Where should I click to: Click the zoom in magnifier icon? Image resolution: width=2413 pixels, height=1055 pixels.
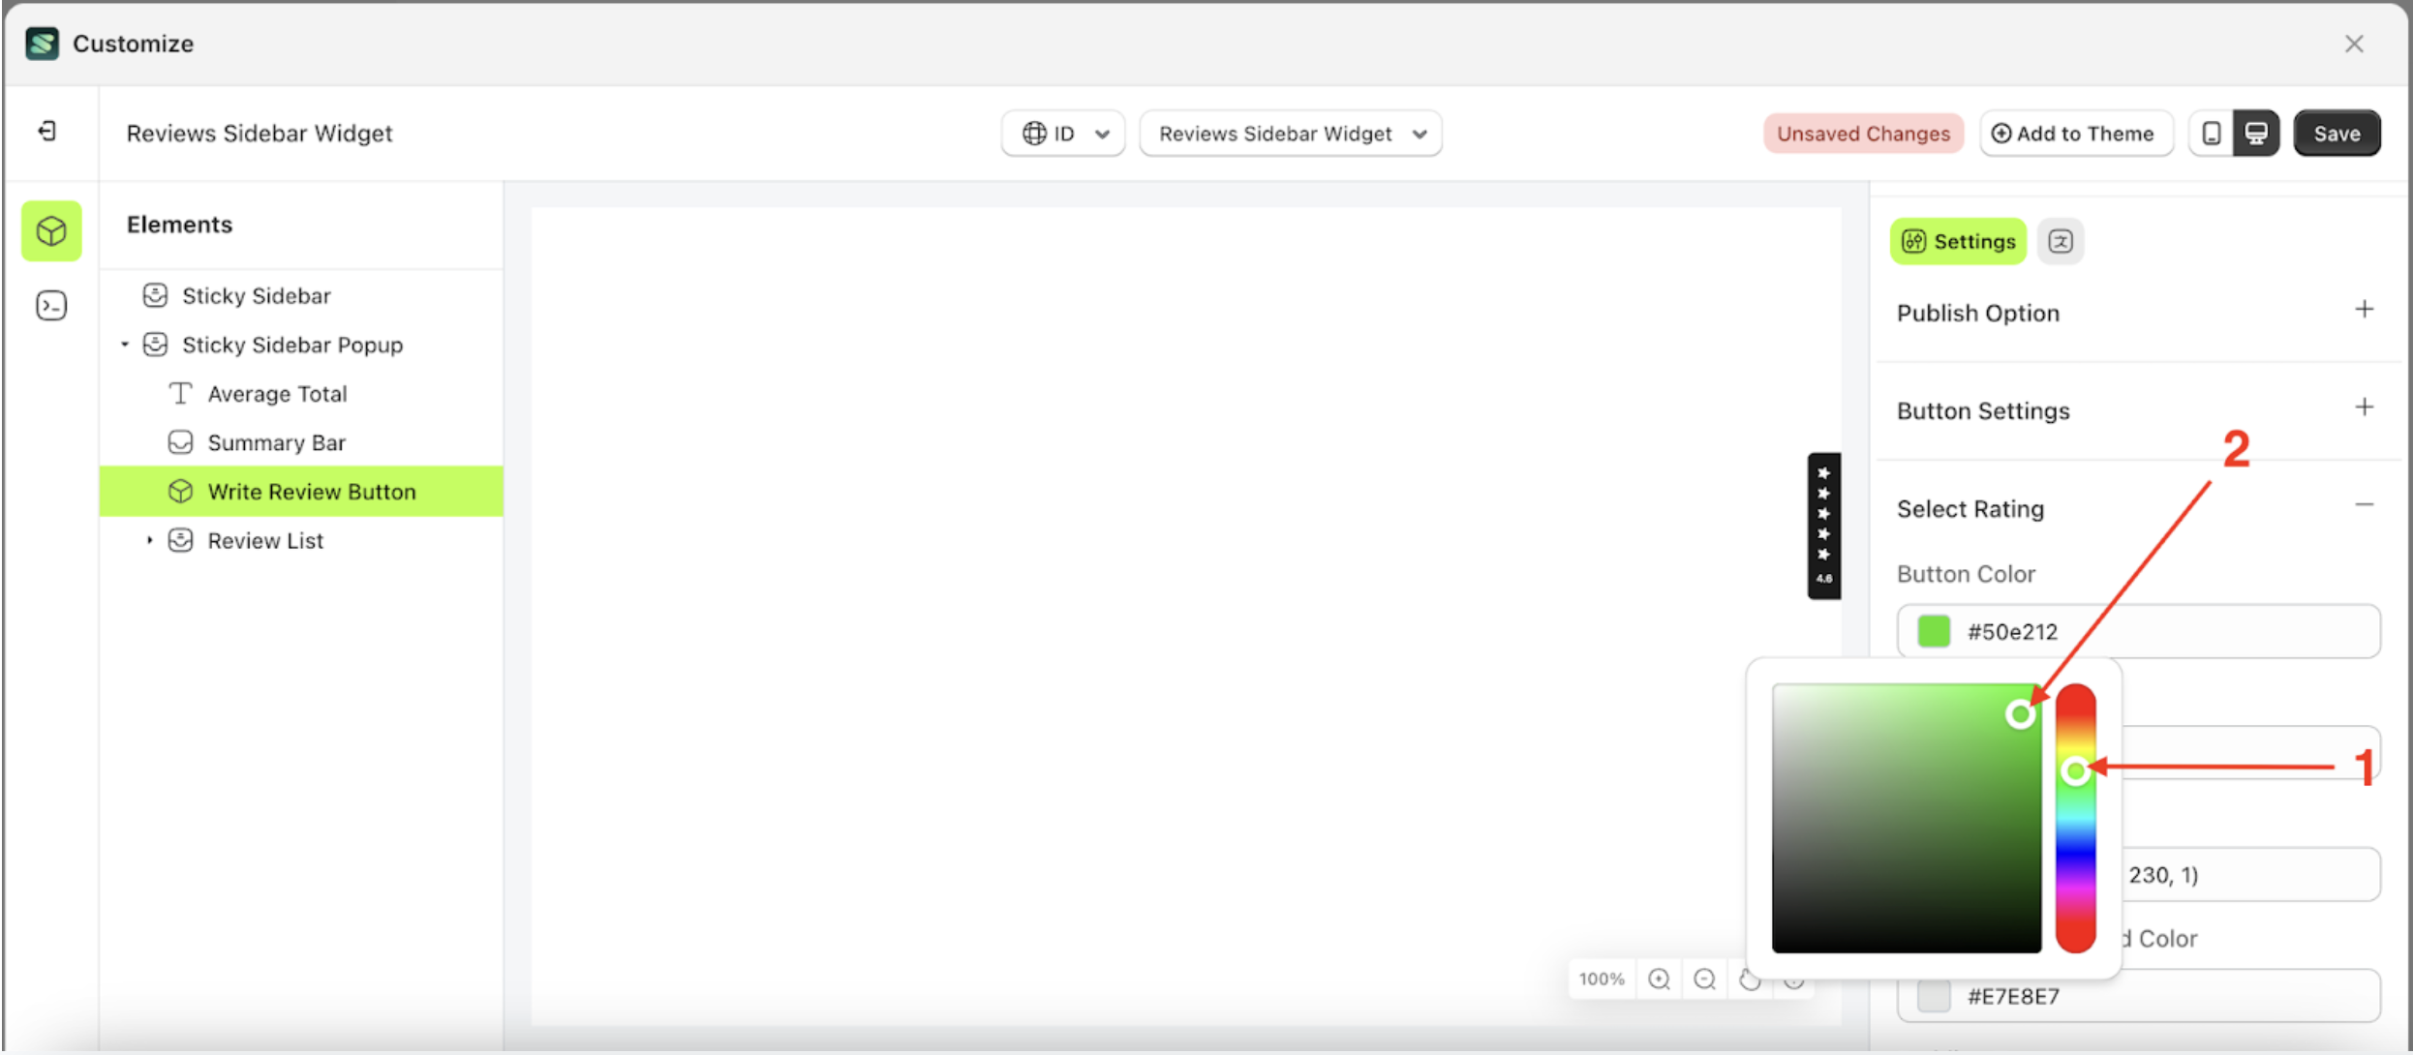1659,979
